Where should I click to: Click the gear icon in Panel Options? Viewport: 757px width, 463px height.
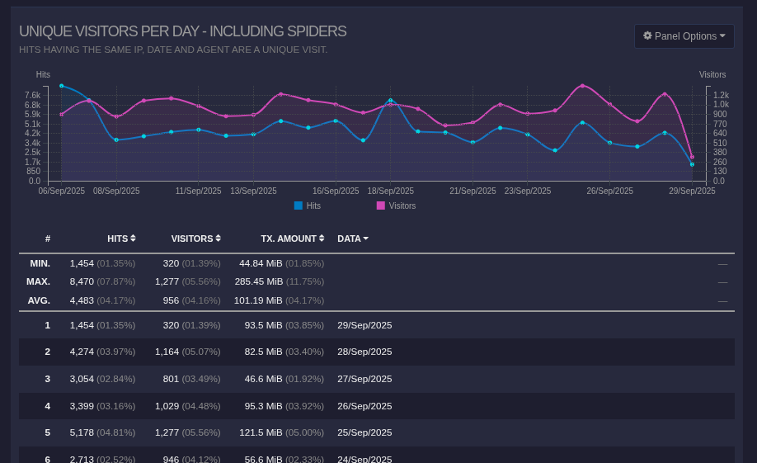[x=647, y=36]
